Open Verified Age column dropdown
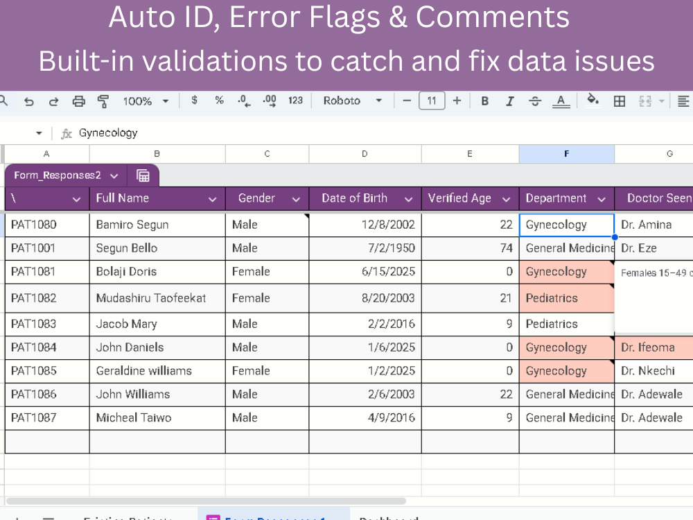 coord(507,200)
